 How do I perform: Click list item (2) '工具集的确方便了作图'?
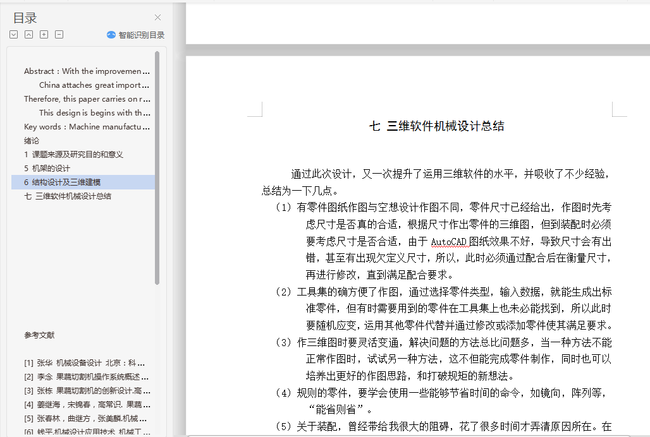click(444, 309)
